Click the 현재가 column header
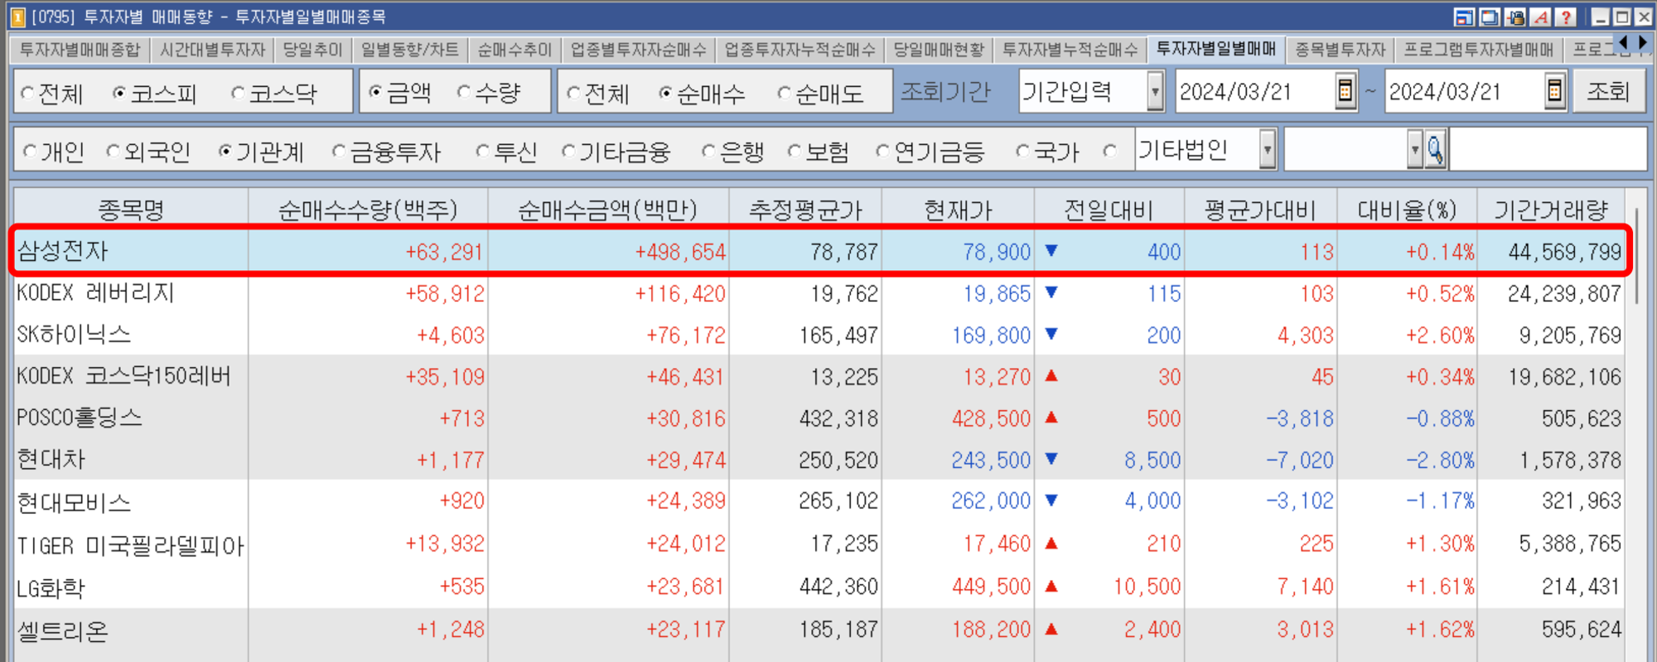This screenshot has height=662, width=1657. 958,210
